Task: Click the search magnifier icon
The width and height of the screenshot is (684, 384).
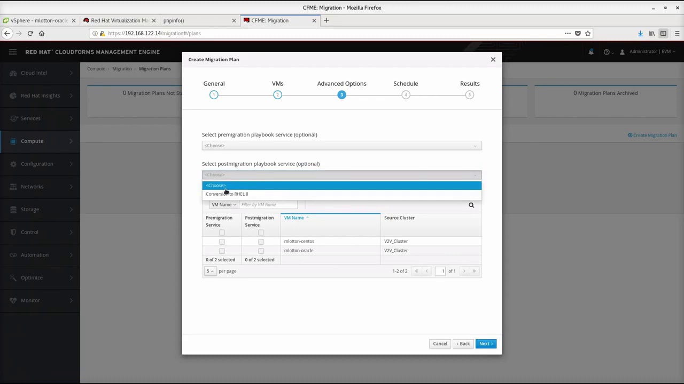Action: tap(471, 205)
